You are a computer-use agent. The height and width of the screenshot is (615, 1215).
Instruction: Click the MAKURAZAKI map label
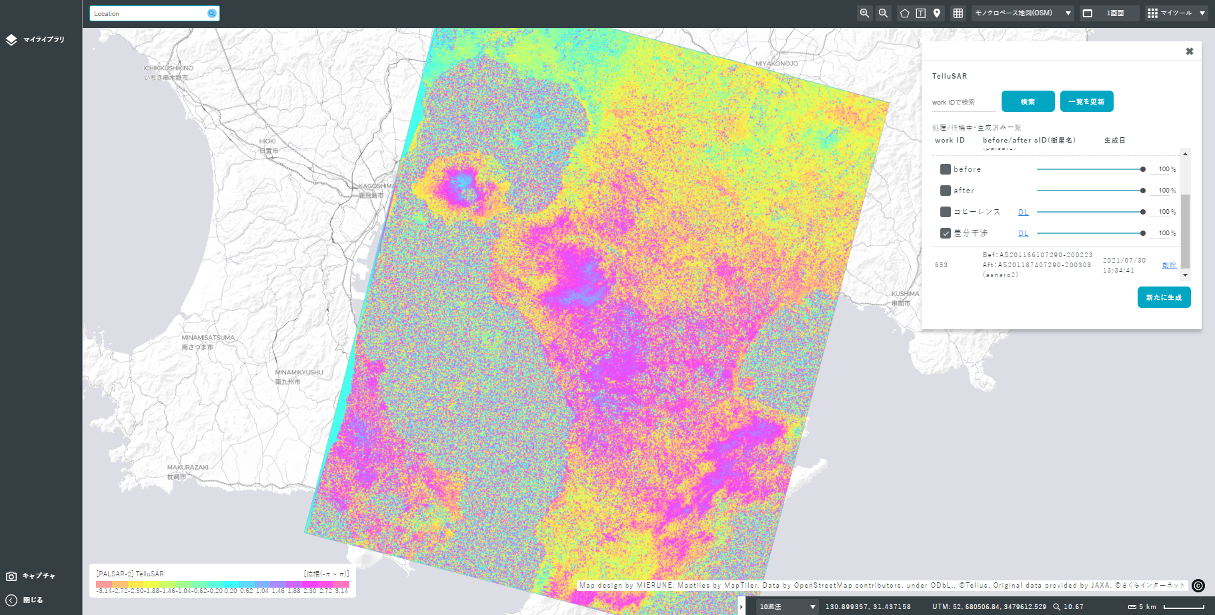point(188,468)
